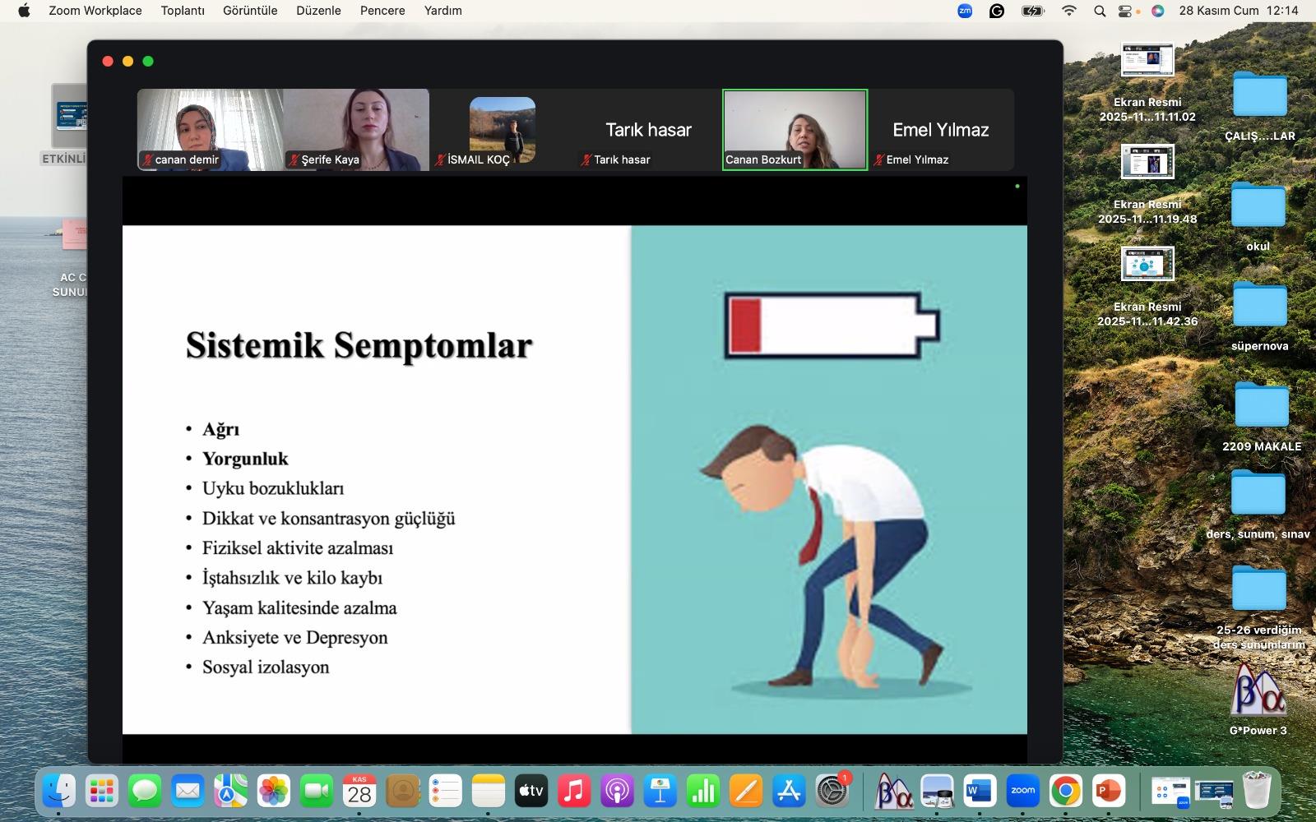Open Grammarly from the menu bar

pos(997,11)
